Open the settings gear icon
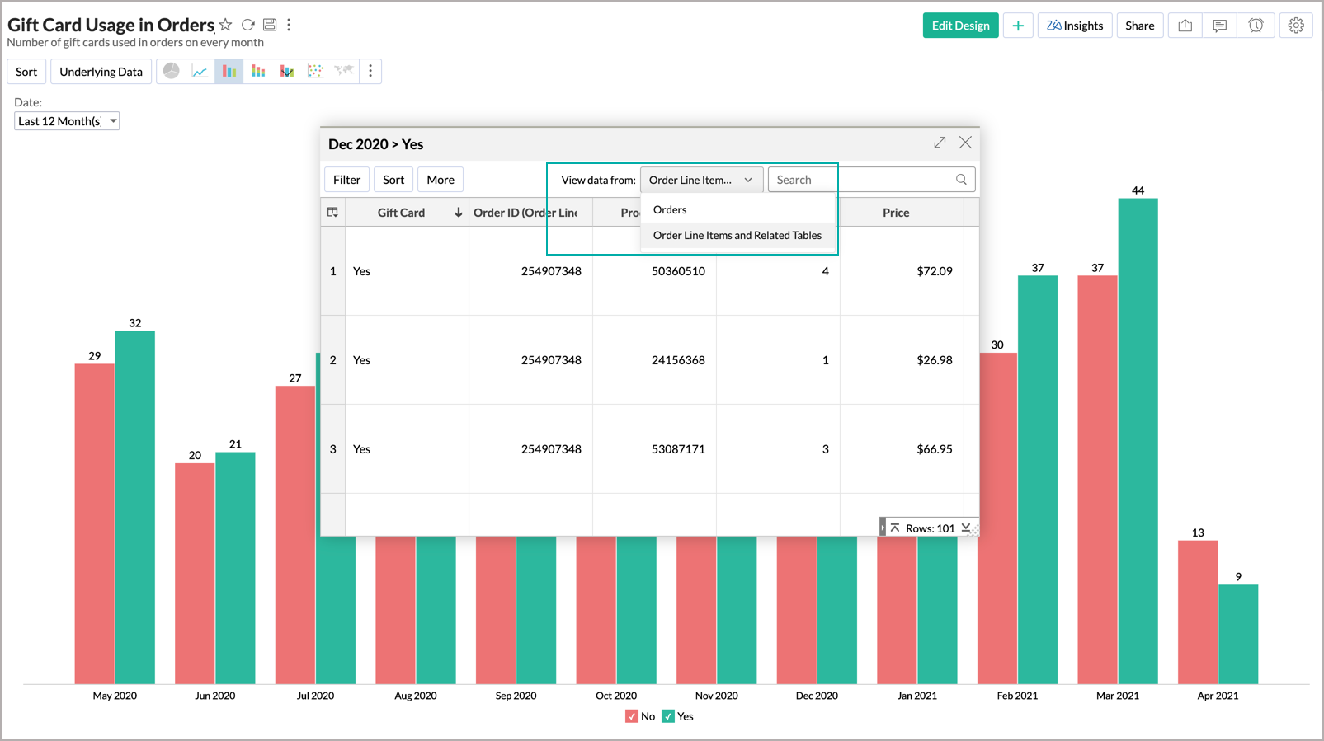This screenshot has width=1324, height=741. pyautogui.click(x=1296, y=26)
